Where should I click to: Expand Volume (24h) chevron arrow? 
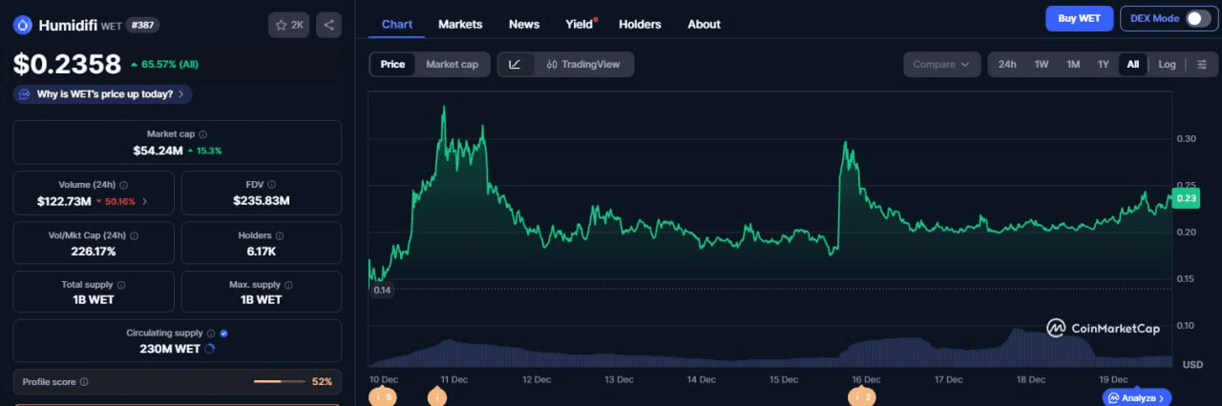[145, 201]
